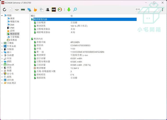Open the three-dot options menu
The image size is (167, 120).
(x=163, y=10)
